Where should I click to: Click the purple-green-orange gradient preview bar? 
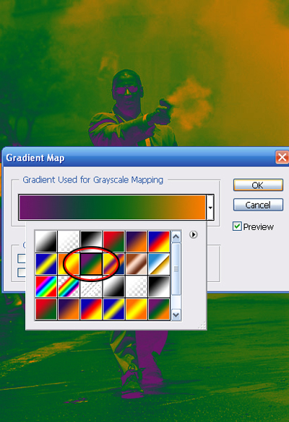(x=112, y=207)
